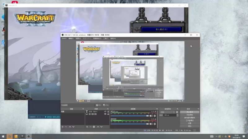248x139 pixels.
Task: Open the 文件(F) menu
Action: click(64, 38)
